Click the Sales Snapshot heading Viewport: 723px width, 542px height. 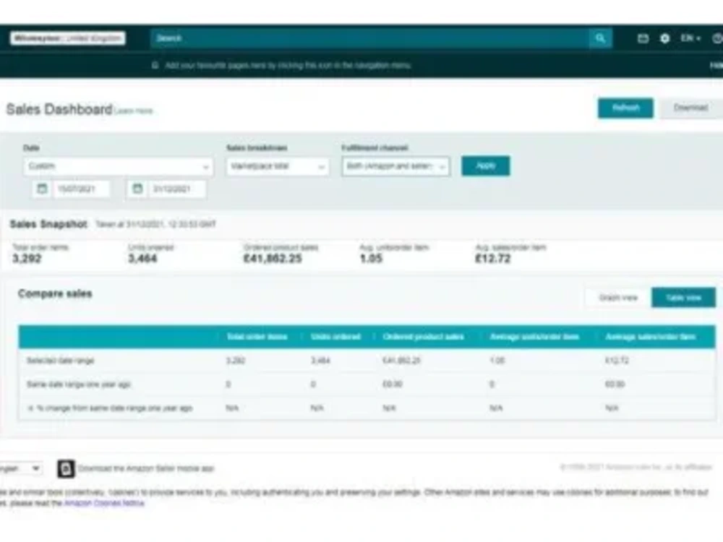(48, 225)
